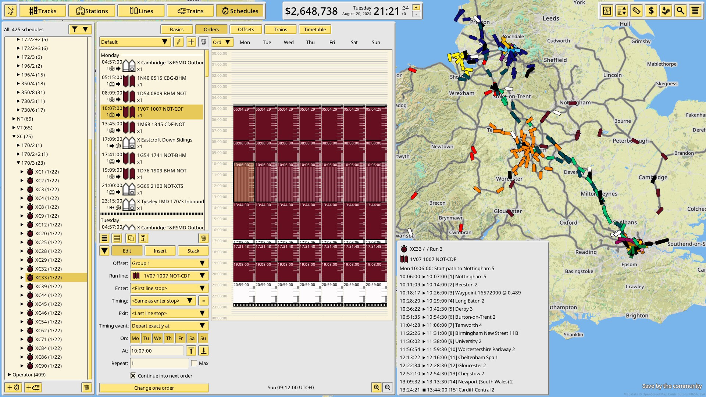Switch to the Timetable tab
Image resolution: width=706 pixels, height=397 pixels.
coord(315,29)
